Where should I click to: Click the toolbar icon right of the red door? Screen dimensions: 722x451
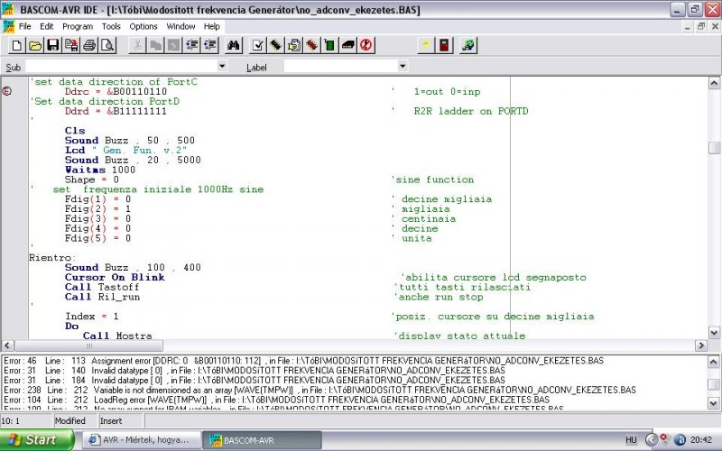pos(468,45)
